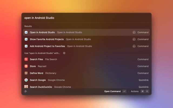Click the Google icon beside Search Google

click(x=26, y=80)
